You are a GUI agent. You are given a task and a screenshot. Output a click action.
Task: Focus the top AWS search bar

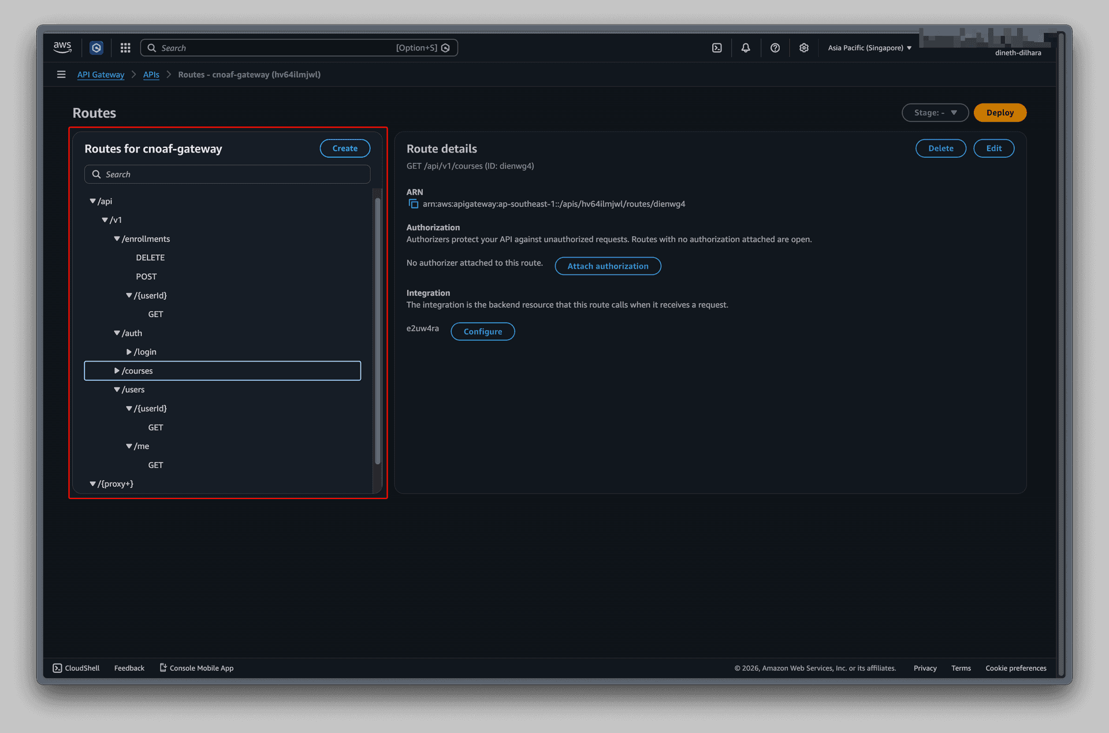[299, 48]
